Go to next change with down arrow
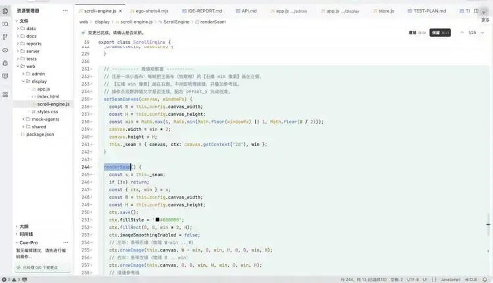 (x=482, y=33)
